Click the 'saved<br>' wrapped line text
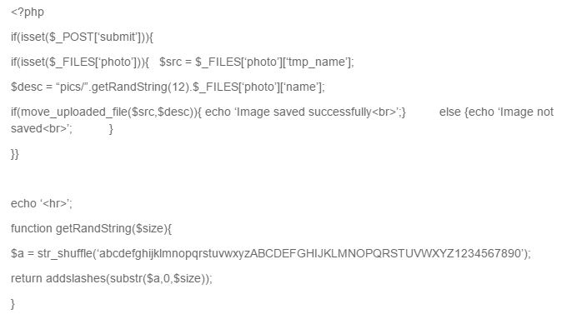This screenshot has height=314, width=572. [x=41, y=128]
